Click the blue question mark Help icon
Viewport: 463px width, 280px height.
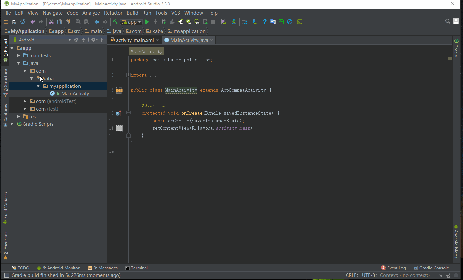click(265, 22)
